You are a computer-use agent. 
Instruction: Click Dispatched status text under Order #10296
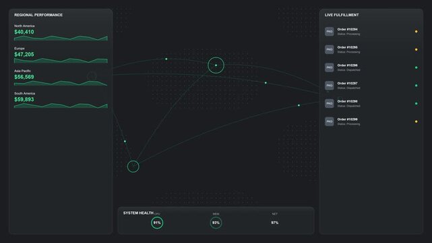coord(349,70)
